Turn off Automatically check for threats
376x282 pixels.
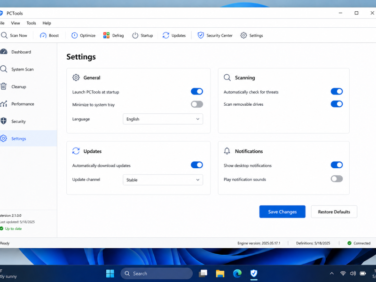point(337,91)
